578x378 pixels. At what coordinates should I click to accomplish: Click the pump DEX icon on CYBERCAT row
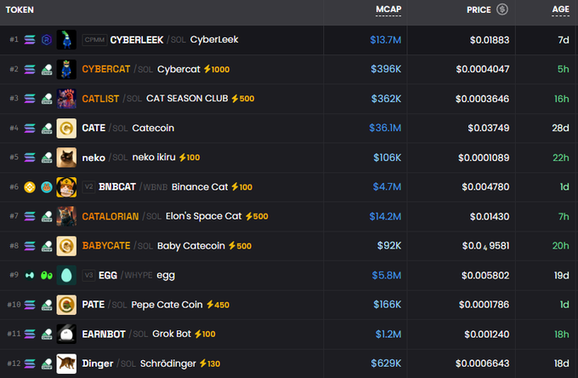coord(47,69)
